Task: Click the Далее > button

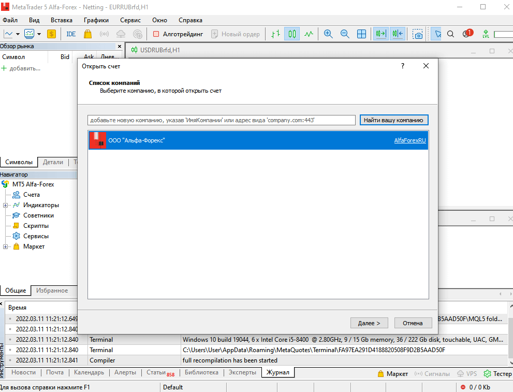Action: [369, 323]
